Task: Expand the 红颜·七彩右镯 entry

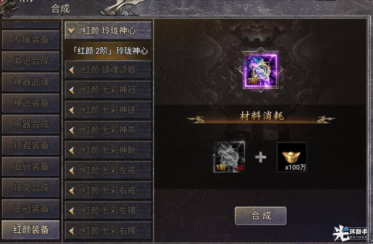Action: click(108, 231)
